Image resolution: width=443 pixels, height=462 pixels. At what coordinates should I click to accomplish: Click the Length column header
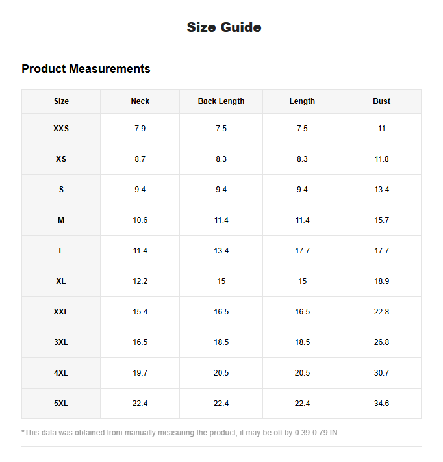point(302,101)
